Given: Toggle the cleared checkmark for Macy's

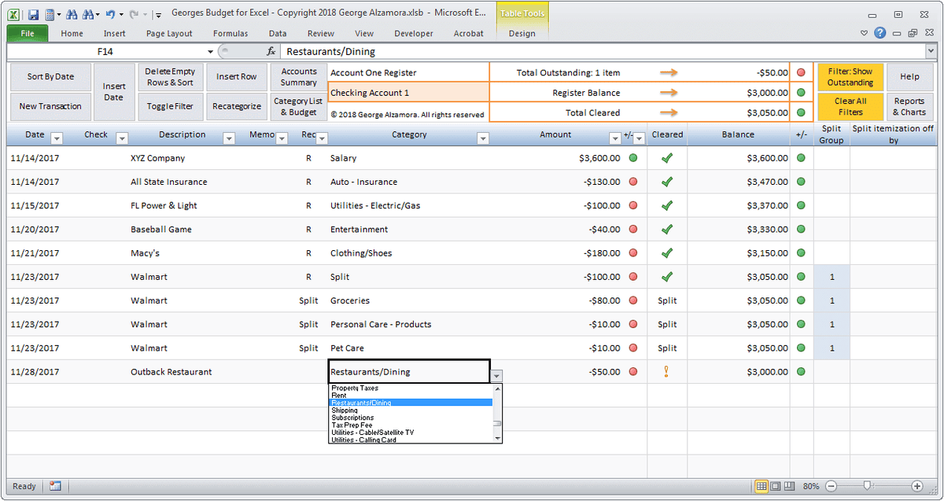Looking at the screenshot, I should (667, 253).
